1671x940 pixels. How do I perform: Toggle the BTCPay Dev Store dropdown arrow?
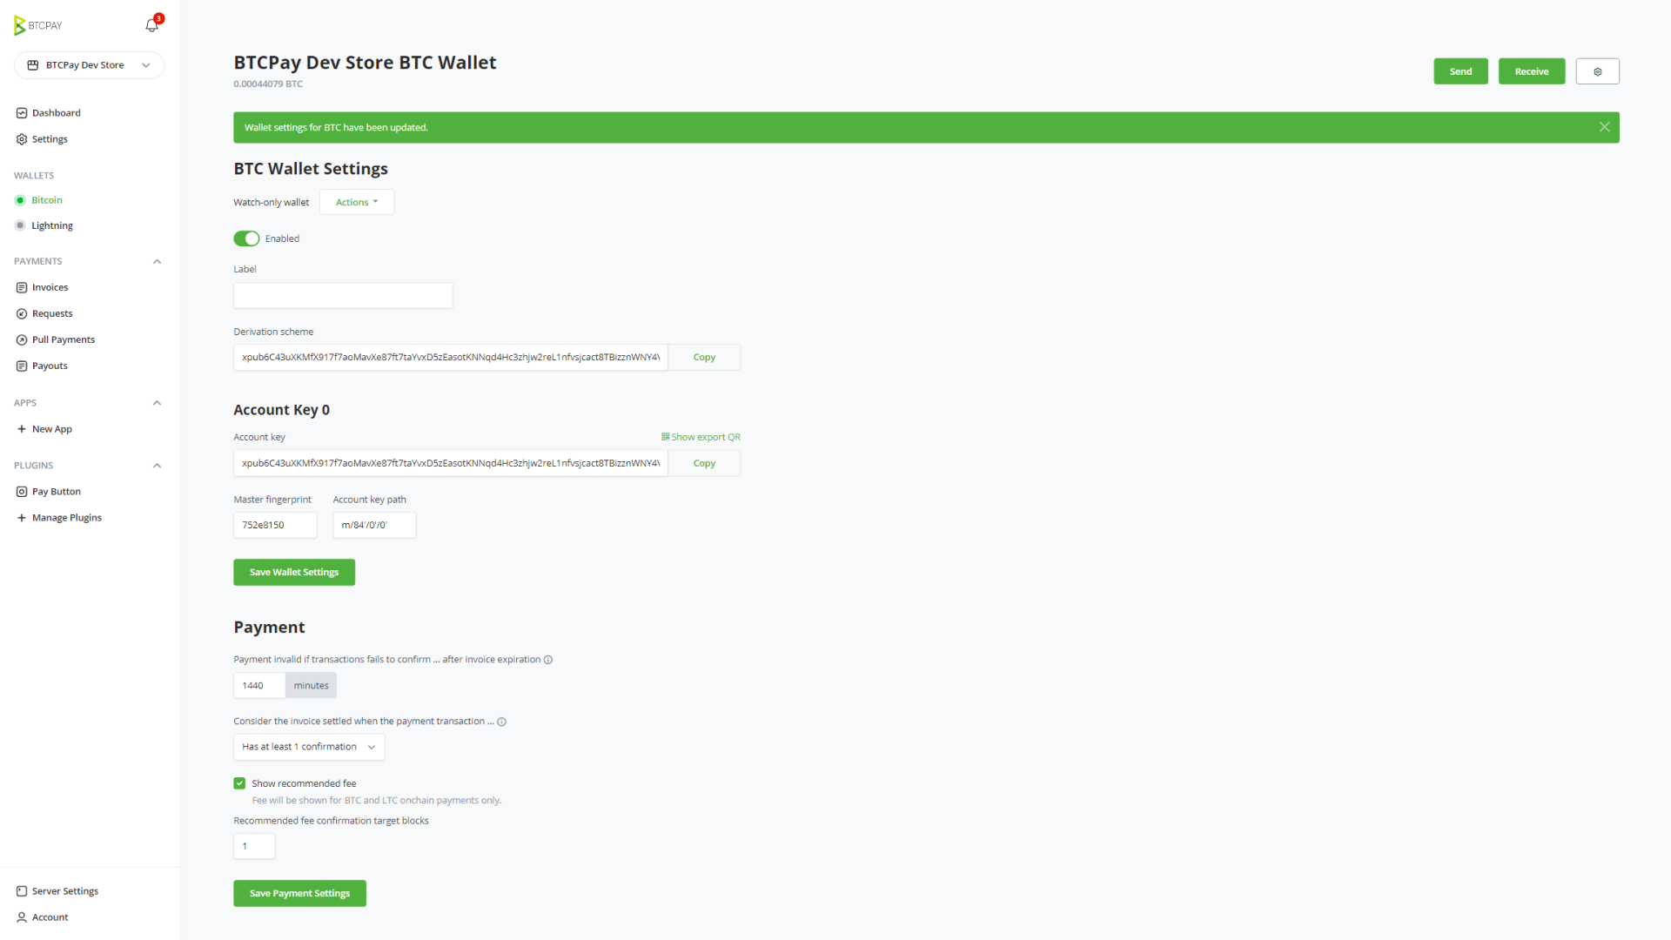[x=145, y=65]
